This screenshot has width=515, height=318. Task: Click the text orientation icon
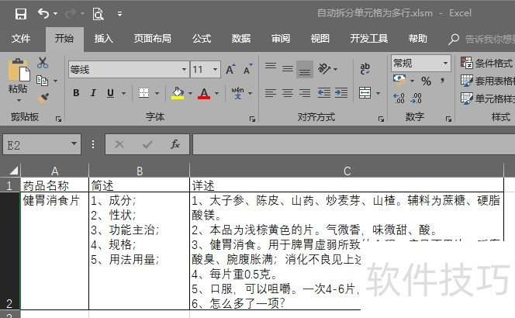click(x=324, y=69)
